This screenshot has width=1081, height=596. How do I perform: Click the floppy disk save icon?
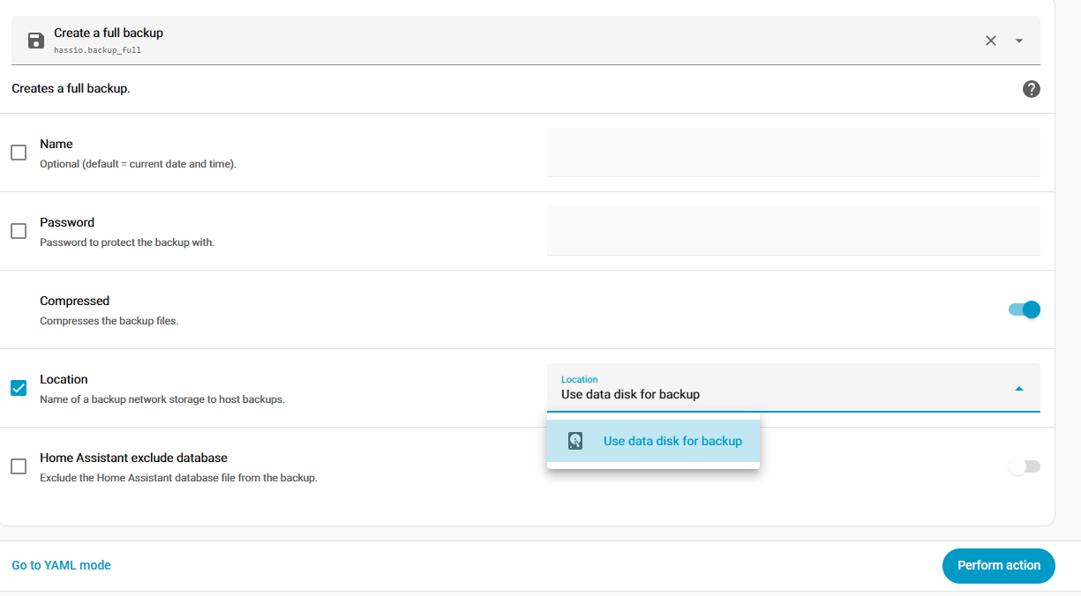(x=36, y=41)
